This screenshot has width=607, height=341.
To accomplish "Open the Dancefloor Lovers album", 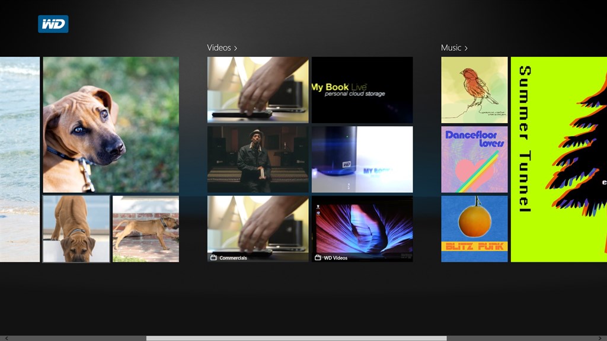I will 474,159.
